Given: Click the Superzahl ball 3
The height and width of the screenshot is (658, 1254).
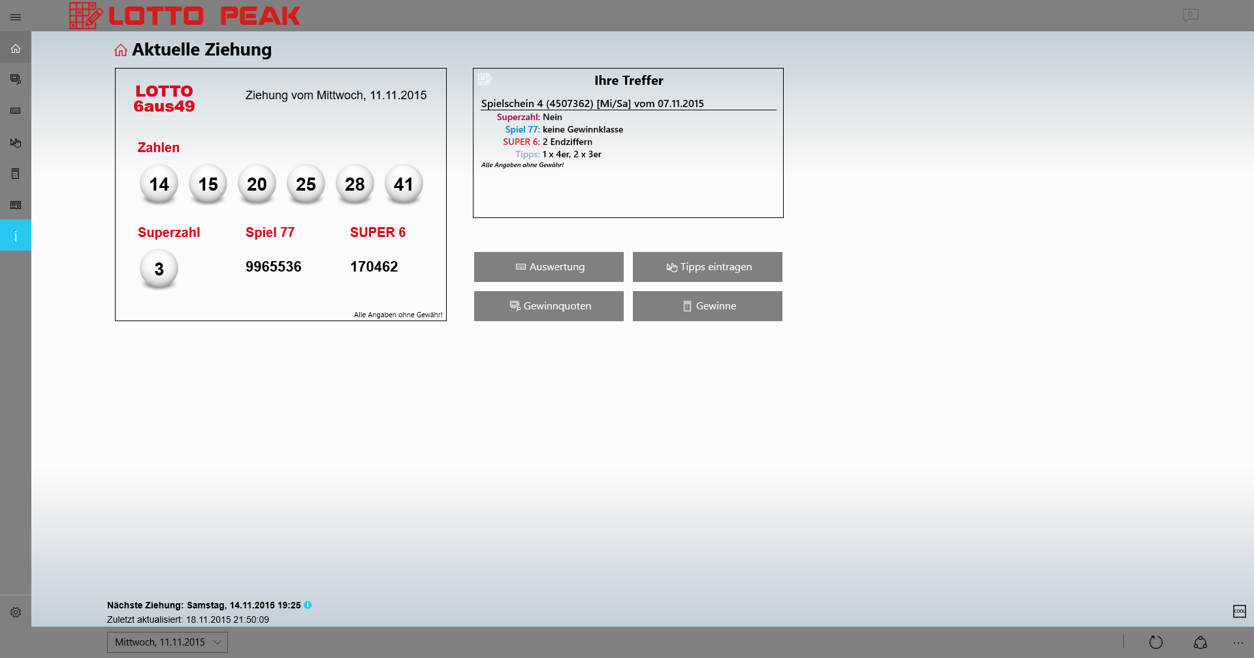Looking at the screenshot, I should [x=159, y=269].
